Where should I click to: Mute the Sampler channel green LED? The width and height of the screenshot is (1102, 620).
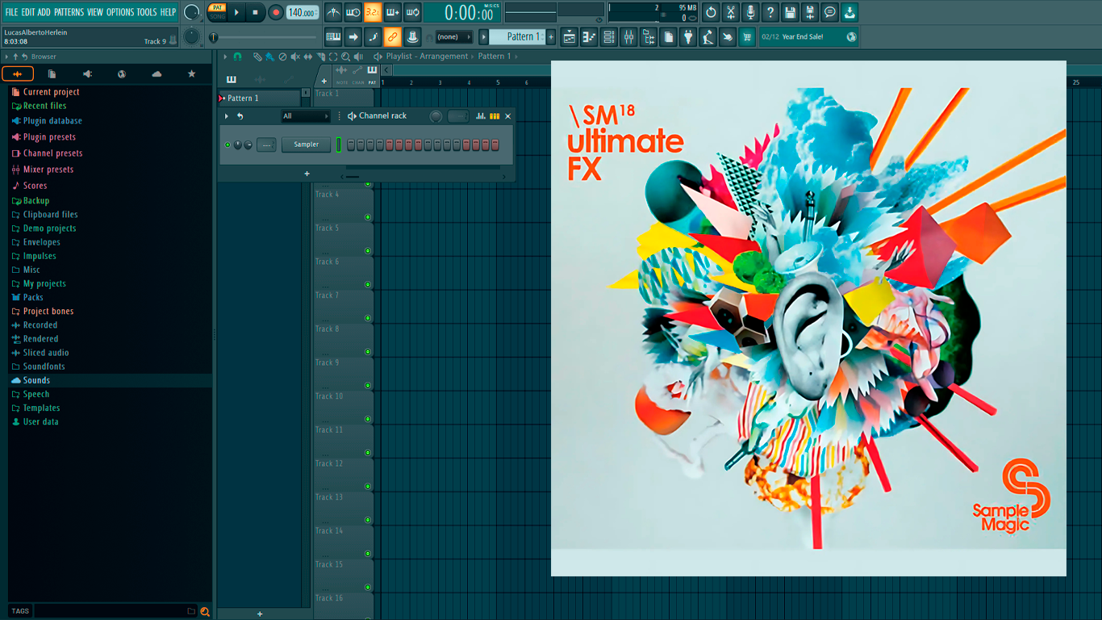point(227,145)
